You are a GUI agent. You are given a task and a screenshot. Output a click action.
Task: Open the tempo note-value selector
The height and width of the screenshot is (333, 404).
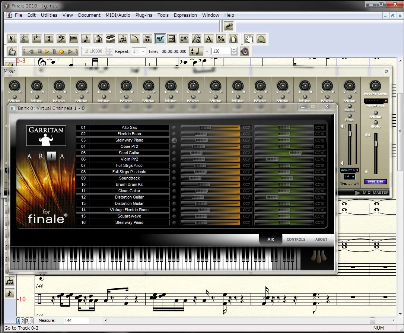[x=196, y=51]
